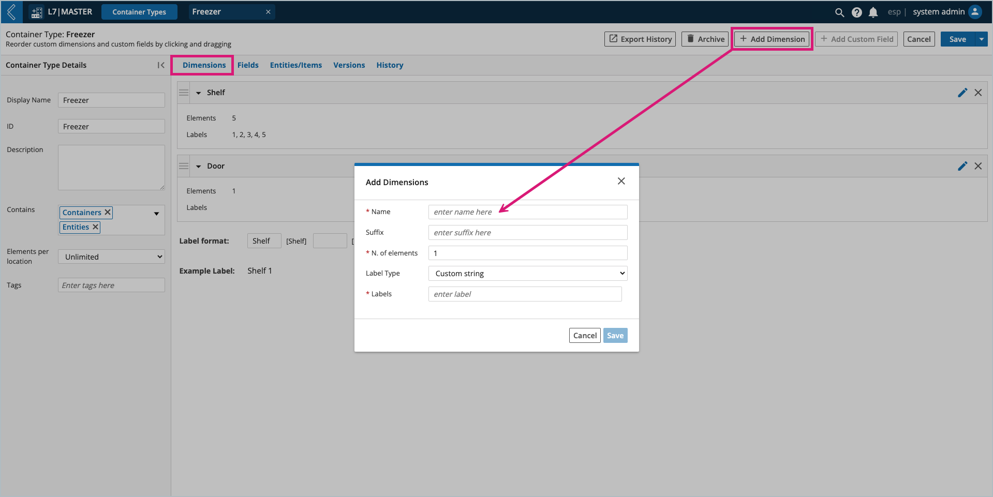Image resolution: width=993 pixels, height=497 pixels.
Task: Open the notifications bell icon
Action: coord(873,12)
